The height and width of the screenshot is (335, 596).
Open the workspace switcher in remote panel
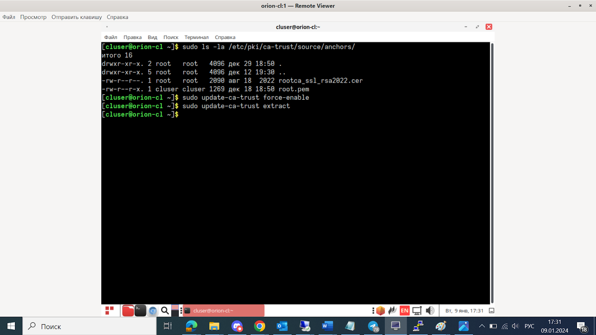(x=175, y=310)
